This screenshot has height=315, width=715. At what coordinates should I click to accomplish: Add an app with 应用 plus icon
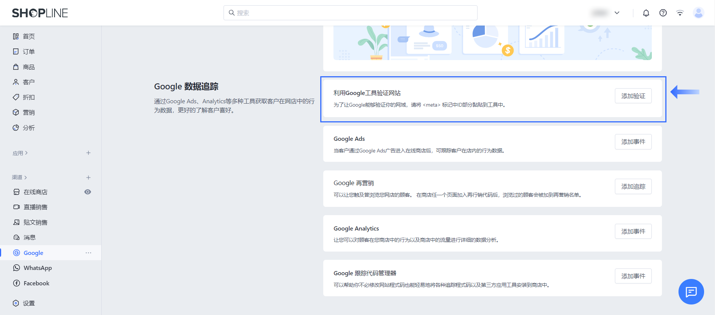coord(88,153)
